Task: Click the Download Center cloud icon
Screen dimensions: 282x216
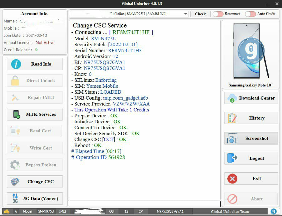Action: pyautogui.click(x=232, y=98)
